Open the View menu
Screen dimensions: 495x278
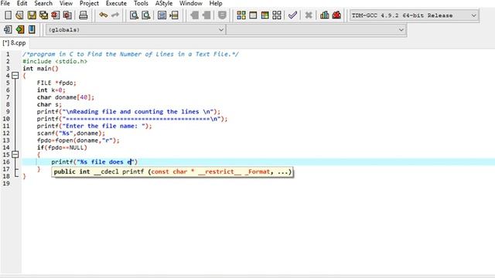[x=66, y=3]
